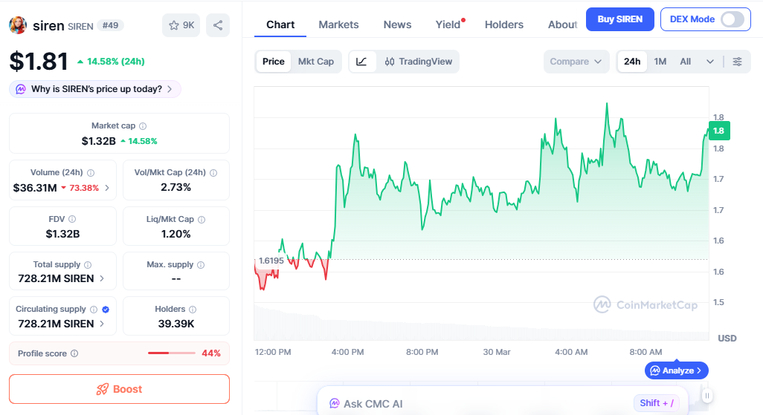Viewport: 763px width, 415px height.
Task: Select 24h time range
Action: tap(632, 62)
